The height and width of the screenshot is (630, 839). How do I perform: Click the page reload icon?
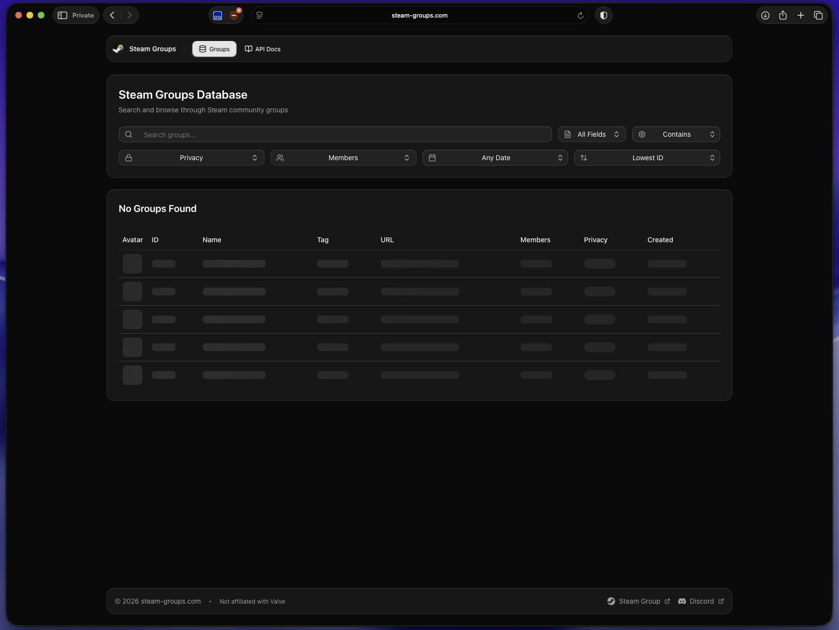coord(580,16)
